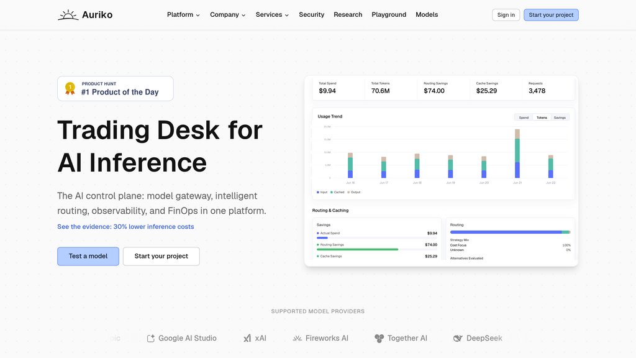Click the Jun 22 chart bar
The height and width of the screenshot is (358, 636).
[550, 167]
